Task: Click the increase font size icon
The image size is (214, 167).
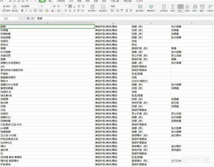Action: (54, 6)
